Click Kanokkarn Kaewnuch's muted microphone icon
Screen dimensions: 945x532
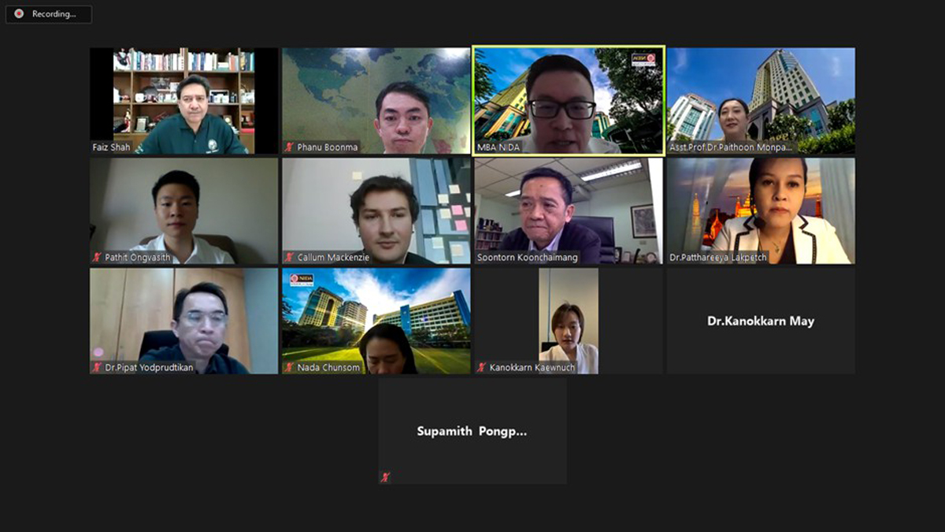pos(482,367)
